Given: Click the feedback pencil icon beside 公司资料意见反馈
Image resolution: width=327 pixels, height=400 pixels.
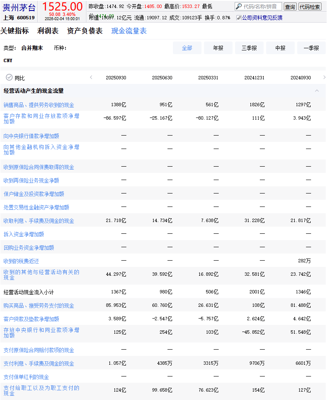Looking at the screenshot, I should tap(239, 18).
